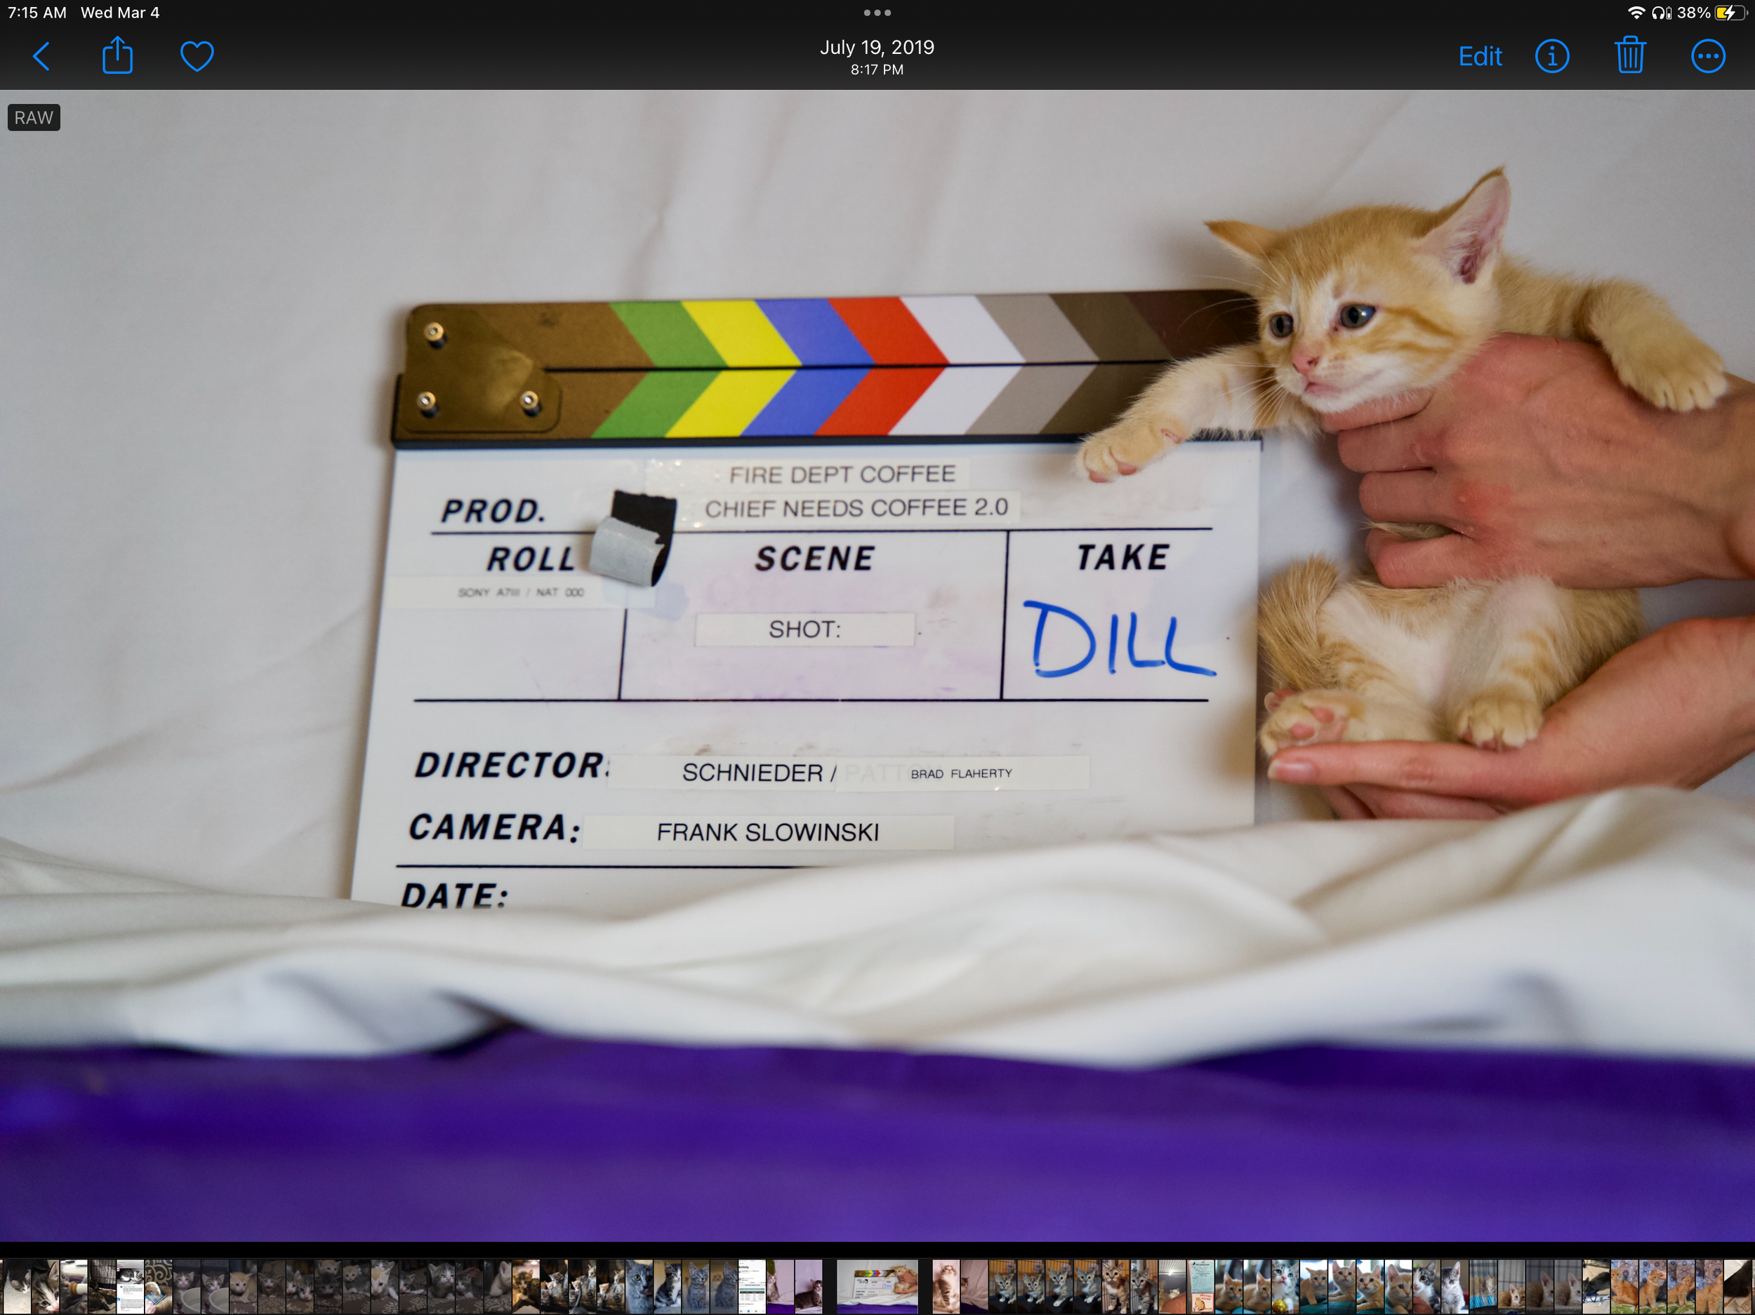Favorite the photo with heart icon
This screenshot has width=1755, height=1315.
tap(197, 56)
